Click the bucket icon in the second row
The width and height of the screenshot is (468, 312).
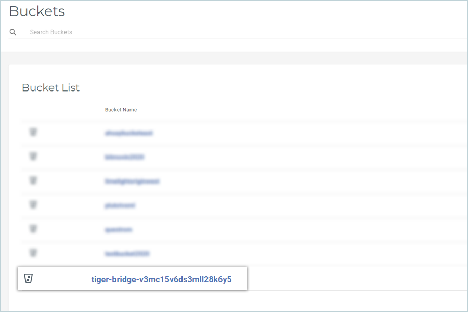(33, 157)
